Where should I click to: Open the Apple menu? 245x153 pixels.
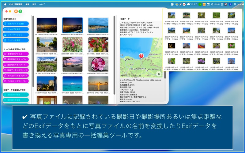5,4
